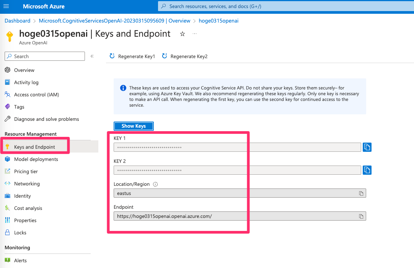Image resolution: width=414 pixels, height=268 pixels.
Task: Click the Networking icon
Action: click(7, 184)
